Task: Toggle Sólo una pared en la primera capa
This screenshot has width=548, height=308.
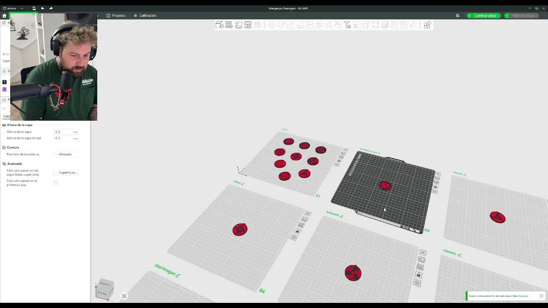Action: coord(56,183)
